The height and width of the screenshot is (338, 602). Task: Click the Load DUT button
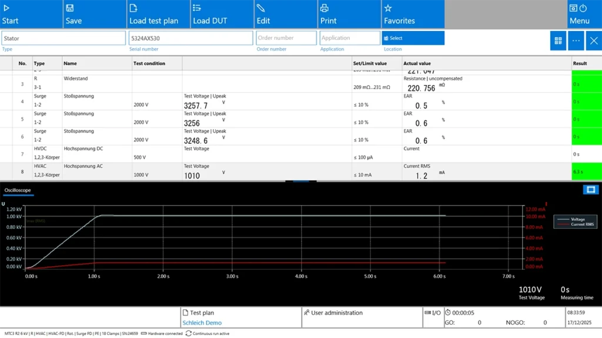(x=222, y=14)
